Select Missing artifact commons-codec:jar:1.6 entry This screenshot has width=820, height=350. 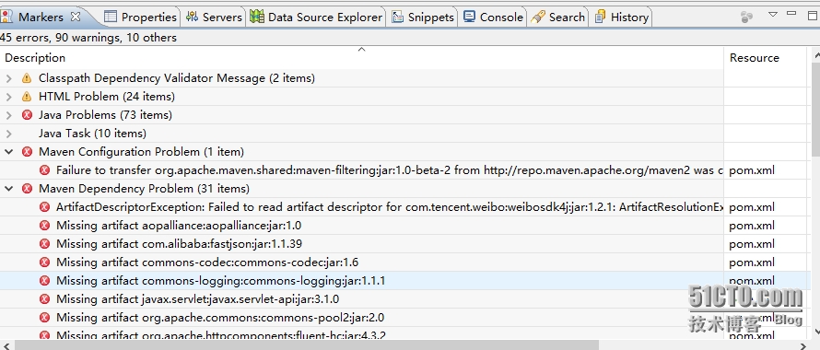pos(207,262)
